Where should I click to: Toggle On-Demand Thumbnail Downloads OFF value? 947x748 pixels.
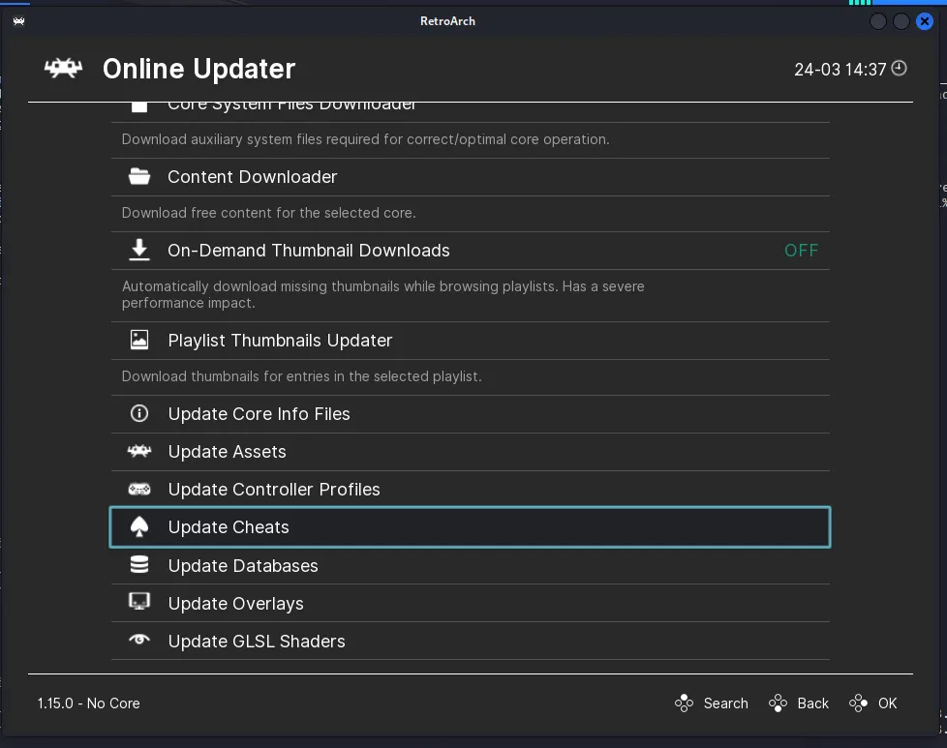tap(801, 251)
